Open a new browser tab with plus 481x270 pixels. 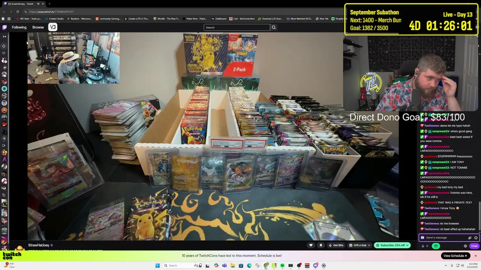49,4
